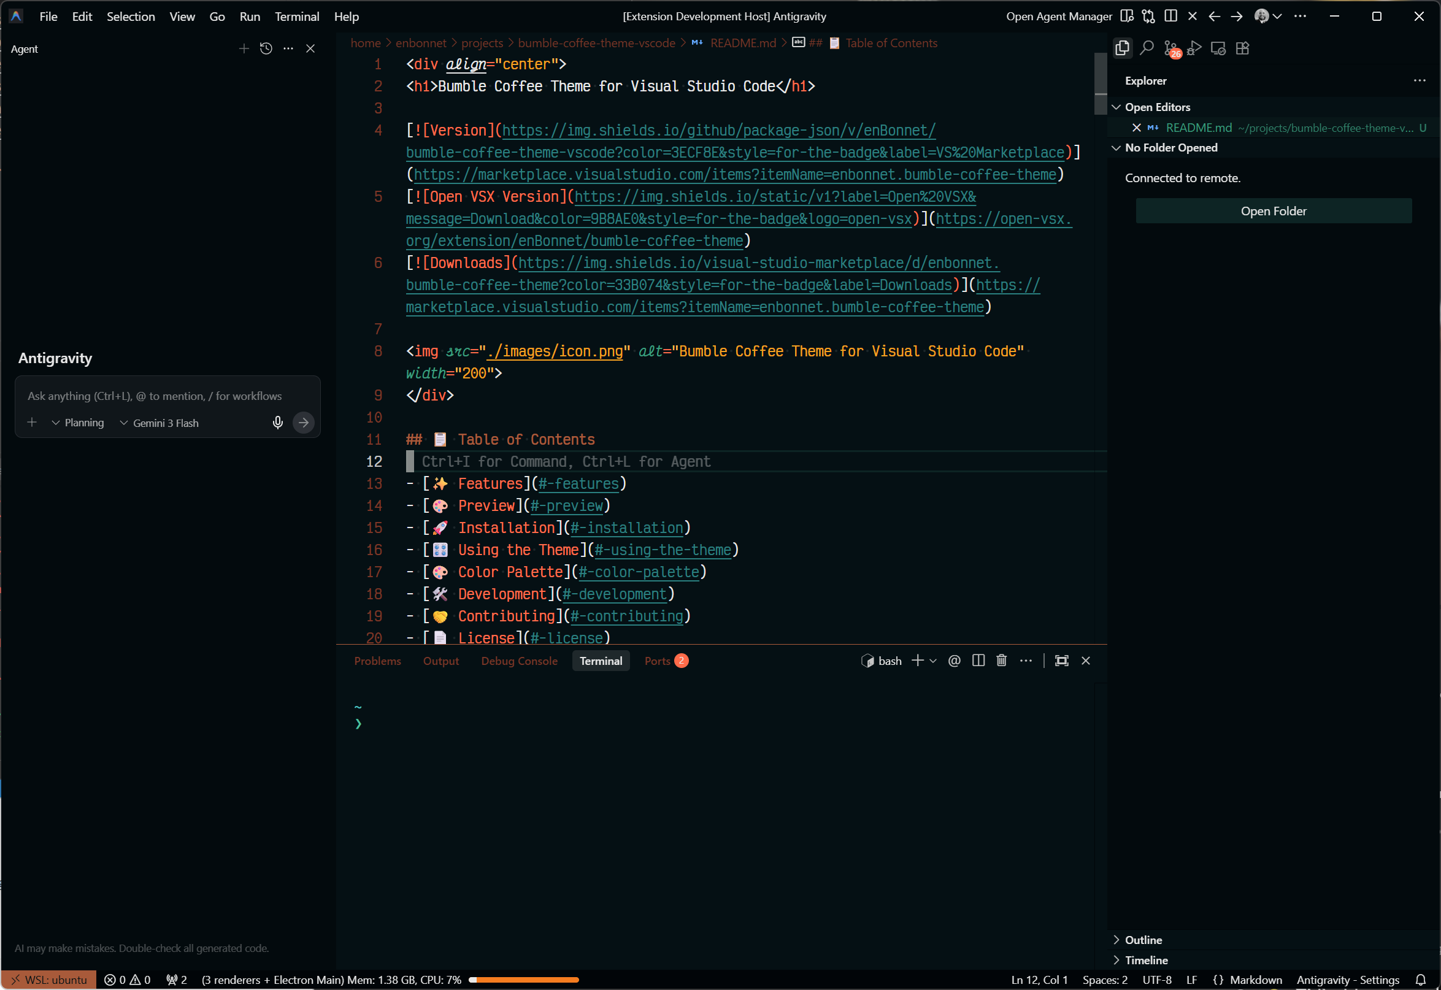Open the Edit menu
The width and height of the screenshot is (1441, 990).
[82, 16]
